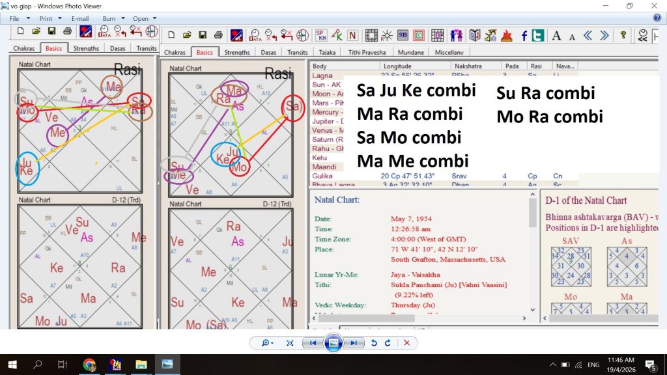Switch to the Tithi Pravesha tab
667x375 pixels.
point(367,52)
